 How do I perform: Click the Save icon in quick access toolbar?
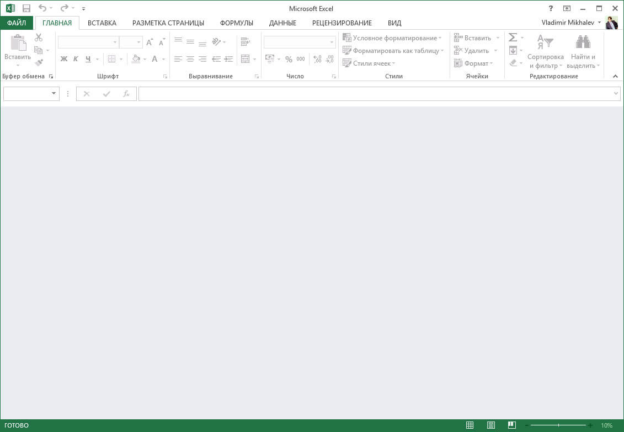26,8
